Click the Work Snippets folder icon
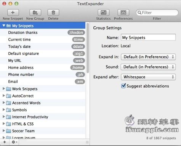The height and width of the screenshot is (146, 181). click(8, 89)
